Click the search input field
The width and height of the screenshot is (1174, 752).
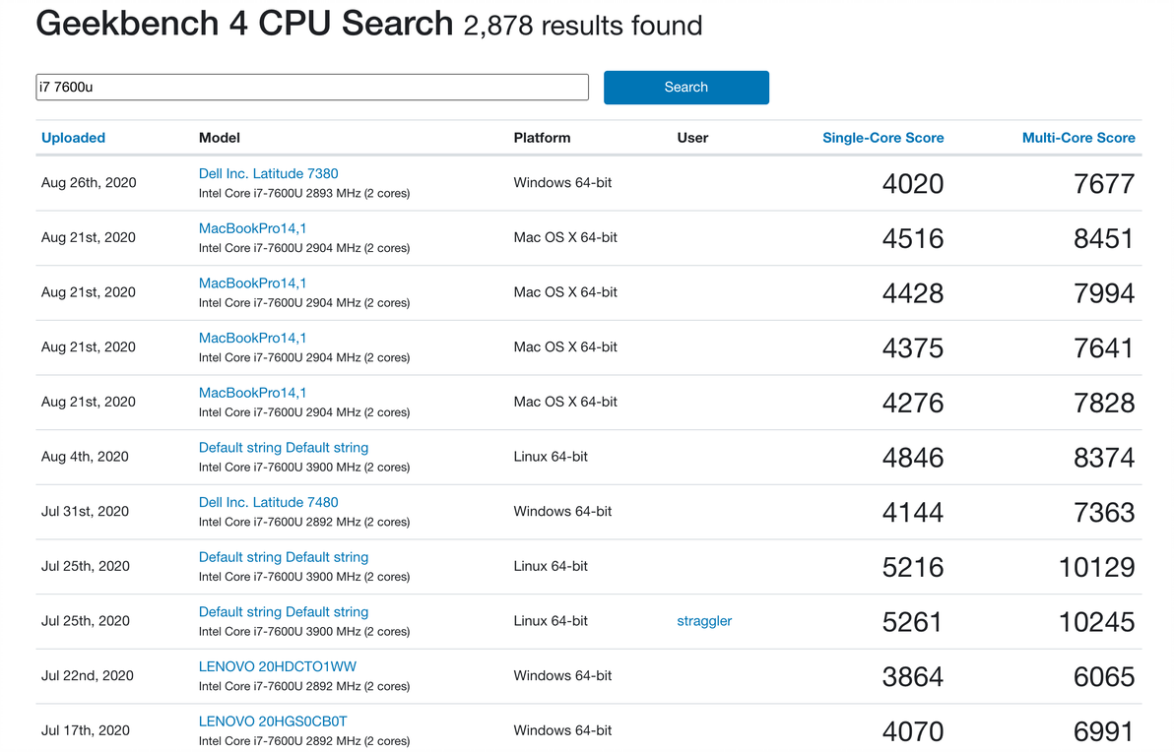[312, 88]
